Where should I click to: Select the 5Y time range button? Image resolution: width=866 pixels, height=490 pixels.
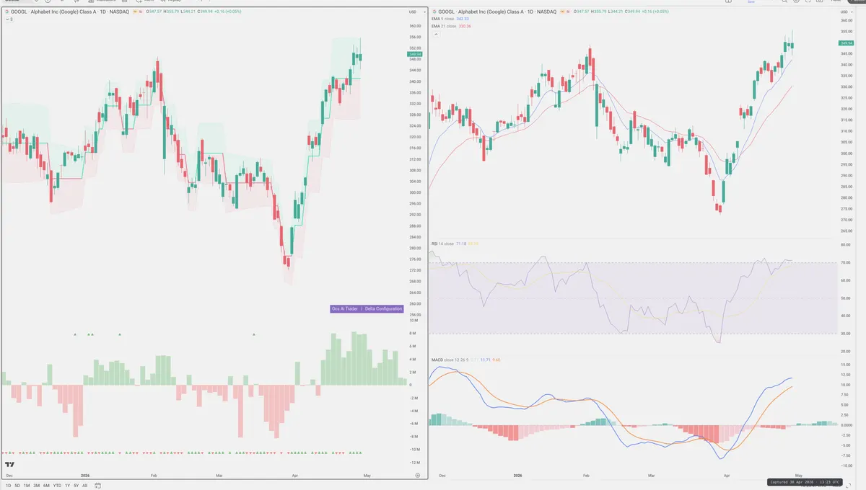pyautogui.click(x=76, y=486)
